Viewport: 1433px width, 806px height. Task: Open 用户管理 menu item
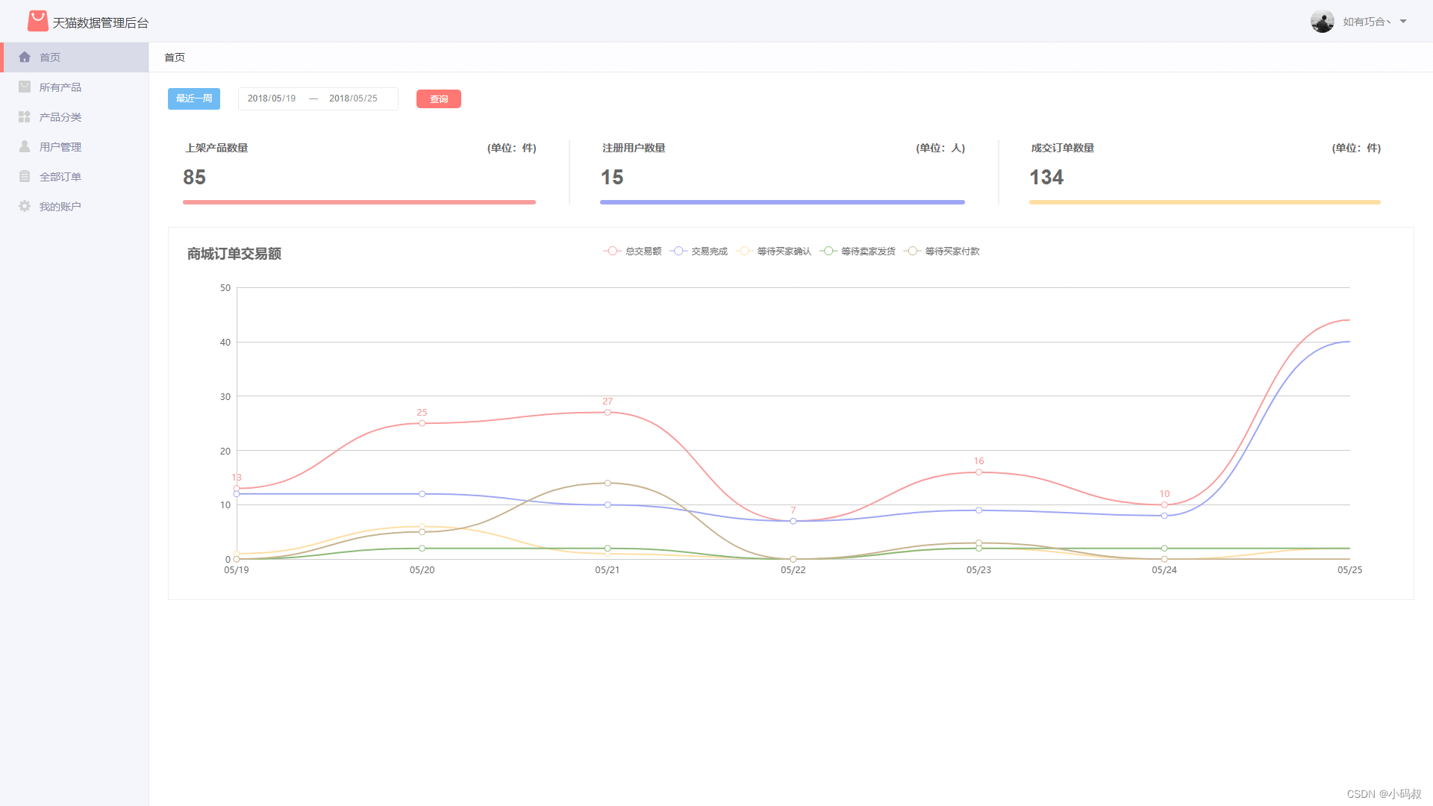(60, 147)
